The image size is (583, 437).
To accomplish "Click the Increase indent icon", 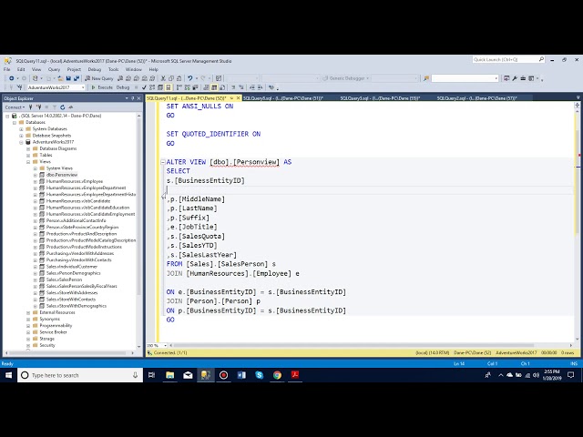I will pos(260,87).
